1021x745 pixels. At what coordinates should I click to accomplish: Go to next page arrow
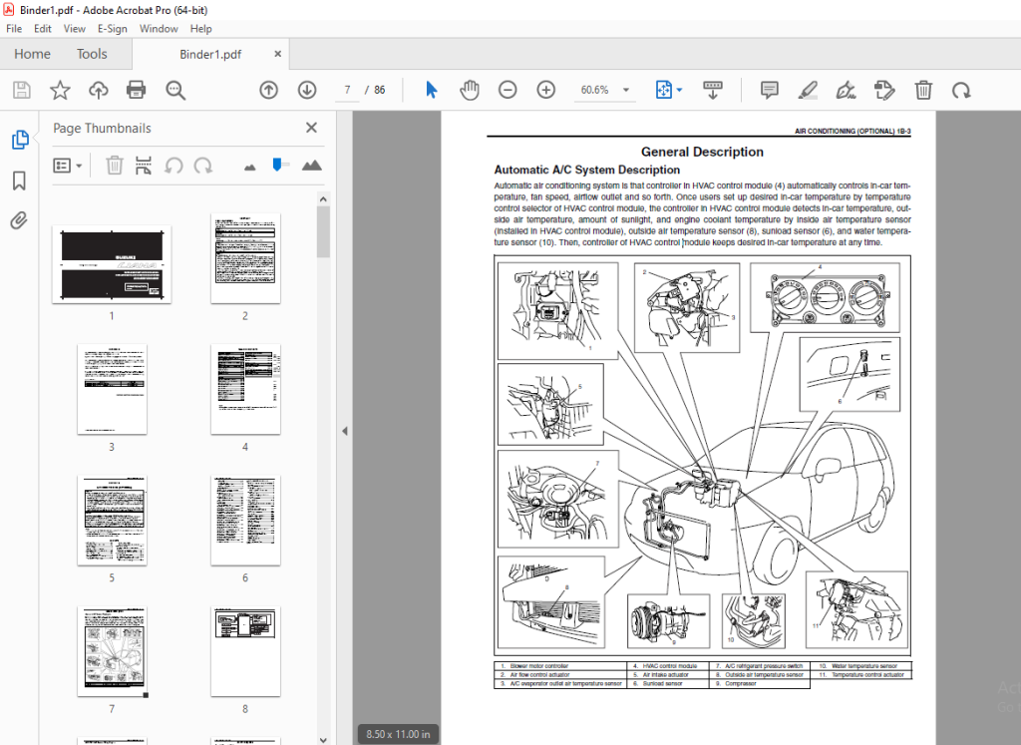tap(307, 90)
